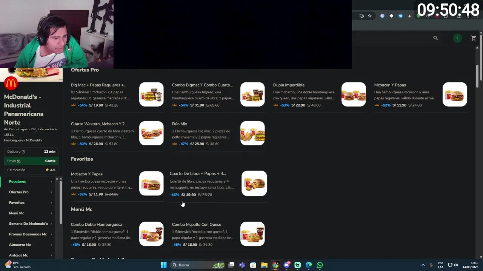The width and height of the screenshot is (483, 271).
Task: Click the white dice-like extension icon
Action: pyautogui.click(x=391, y=16)
